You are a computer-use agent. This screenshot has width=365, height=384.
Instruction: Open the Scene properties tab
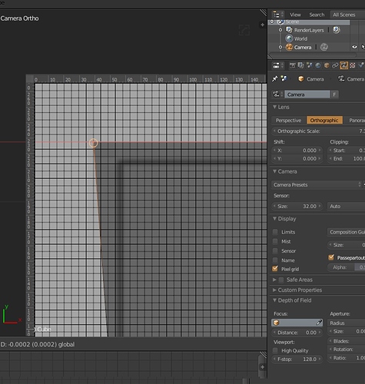pyautogui.click(x=310, y=65)
